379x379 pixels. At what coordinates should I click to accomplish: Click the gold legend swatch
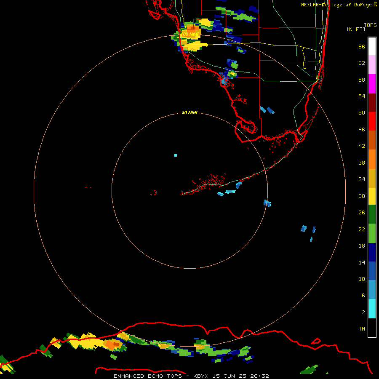click(372, 178)
